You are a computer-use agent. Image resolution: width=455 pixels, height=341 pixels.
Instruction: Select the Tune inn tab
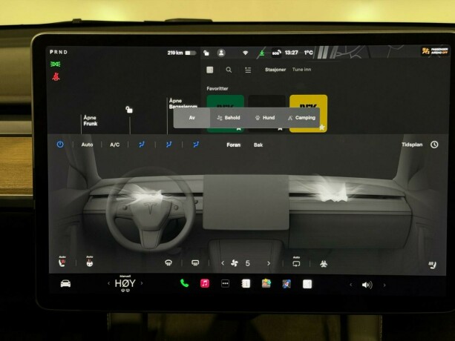click(x=301, y=70)
